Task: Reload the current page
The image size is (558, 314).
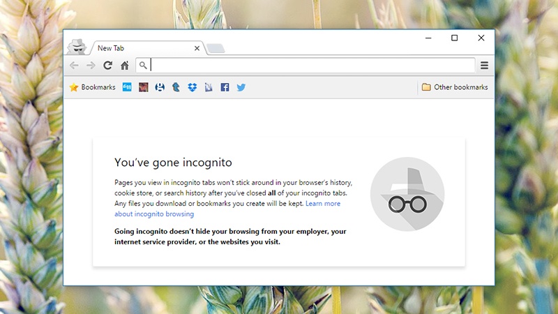Action: (107, 66)
